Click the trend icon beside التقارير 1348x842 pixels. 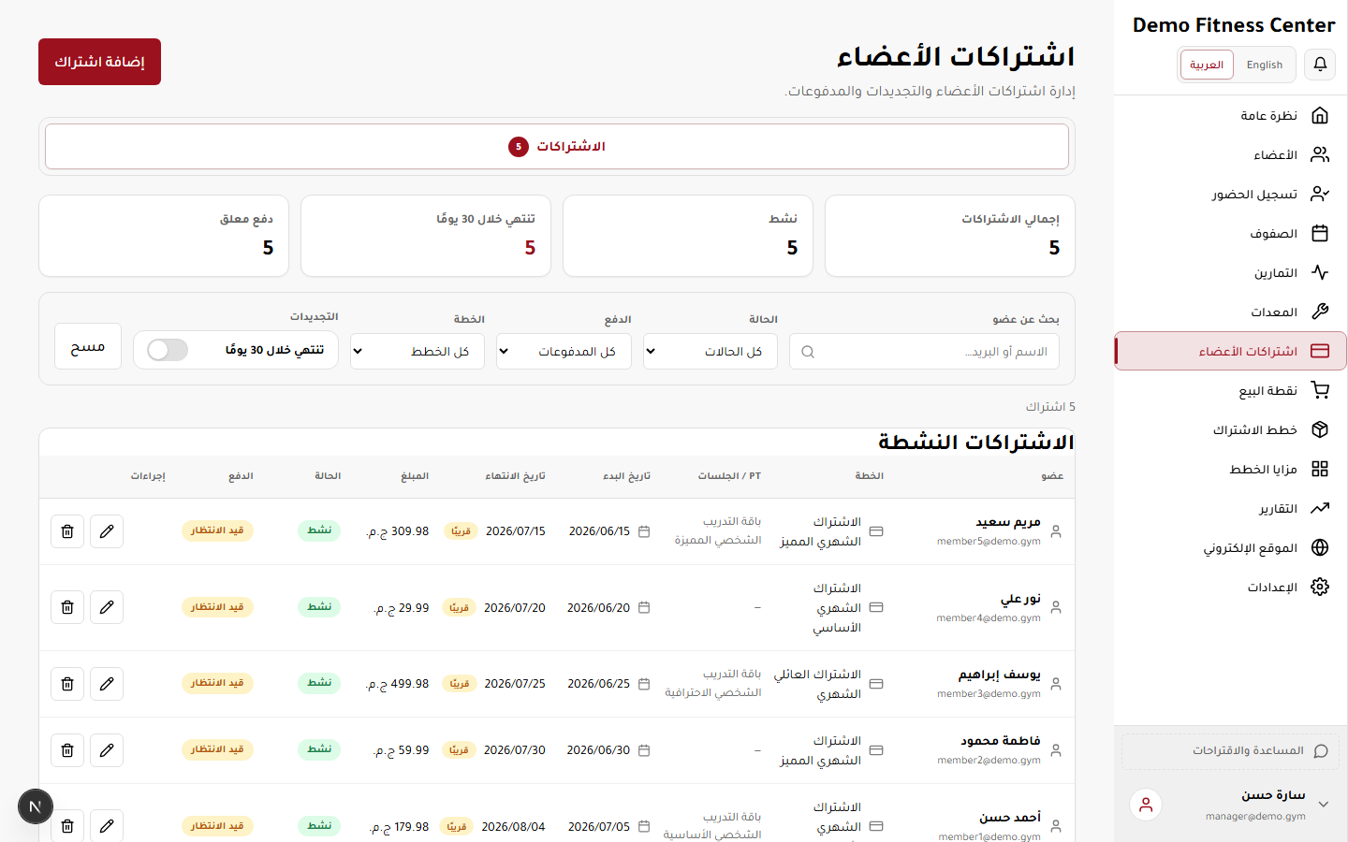1320,508
